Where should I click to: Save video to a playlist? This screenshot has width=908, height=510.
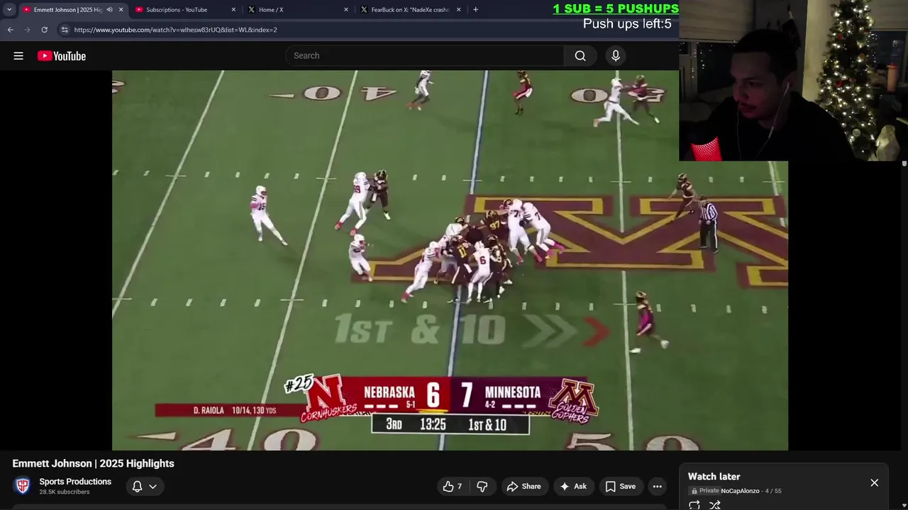pyautogui.click(x=620, y=486)
